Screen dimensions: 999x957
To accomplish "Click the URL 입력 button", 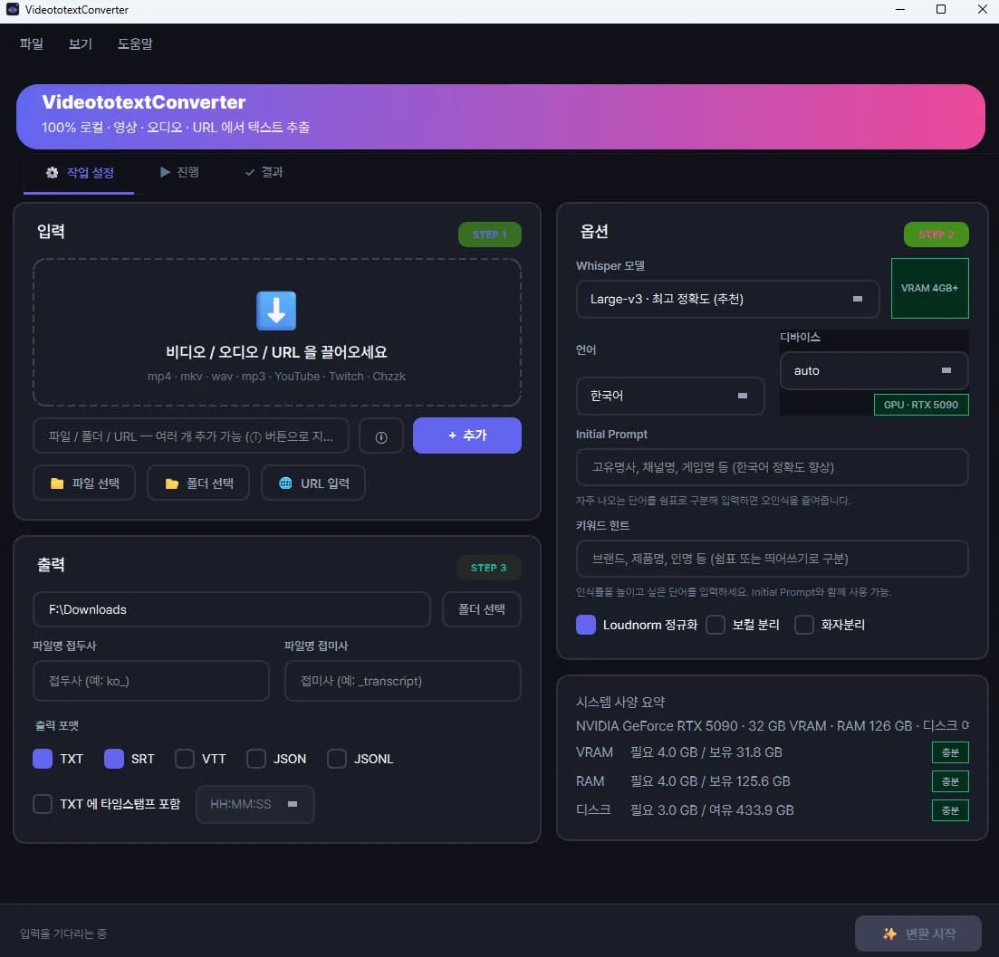I will [x=313, y=483].
